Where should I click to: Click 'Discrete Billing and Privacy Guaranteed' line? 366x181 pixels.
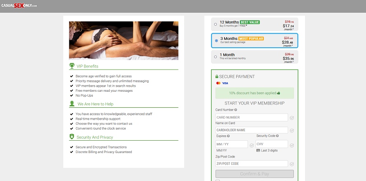click(104, 152)
